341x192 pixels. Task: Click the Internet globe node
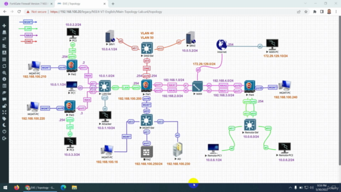[222, 45]
